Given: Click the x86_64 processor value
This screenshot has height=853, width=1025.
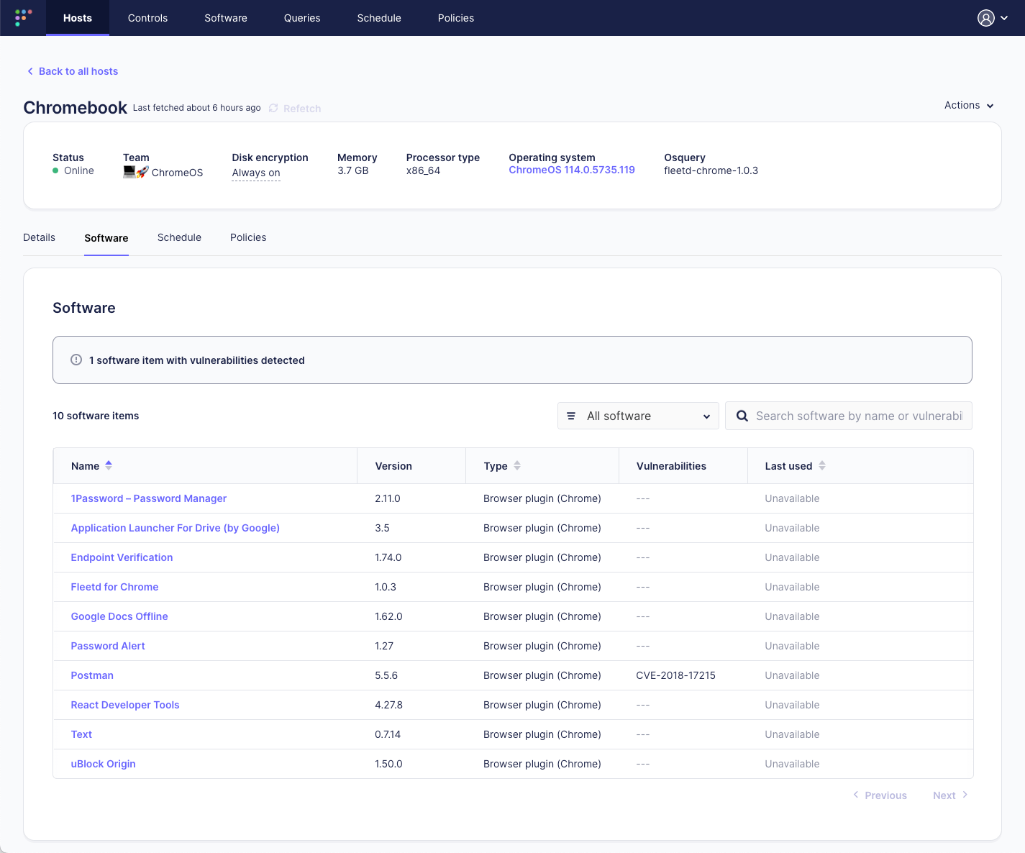Looking at the screenshot, I should pos(423,170).
